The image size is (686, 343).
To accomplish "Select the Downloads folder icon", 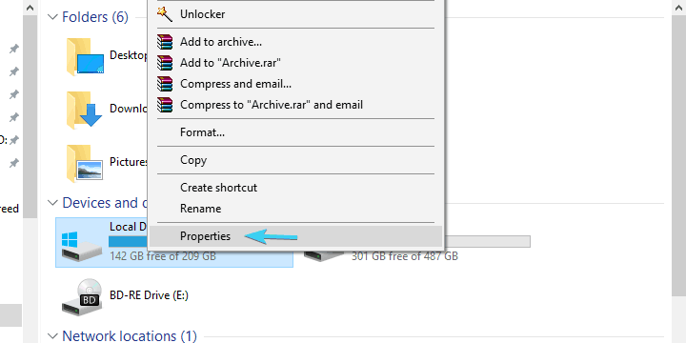I will pos(85,110).
